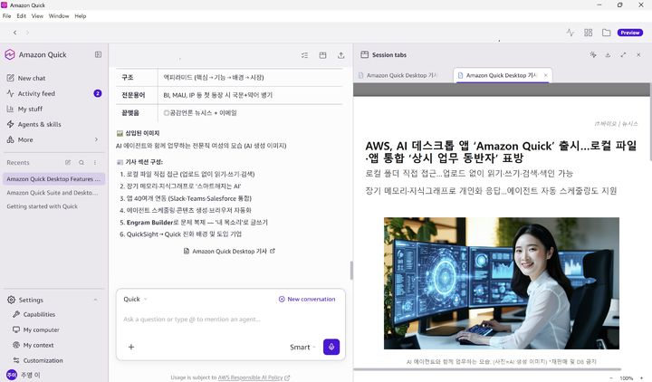The image size is (652, 382).
Task: Close the active Amazon Quick Desktop tab
Action: (545, 75)
